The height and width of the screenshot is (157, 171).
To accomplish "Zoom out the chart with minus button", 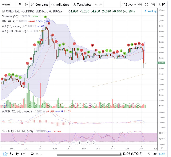I will [x=73, y=143].
